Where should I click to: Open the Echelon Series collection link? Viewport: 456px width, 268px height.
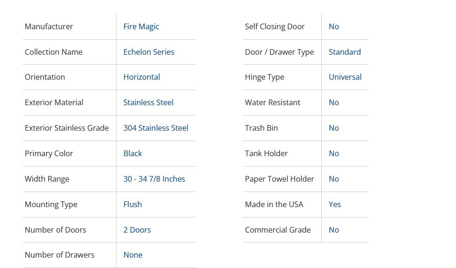pyautogui.click(x=149, y=52)
